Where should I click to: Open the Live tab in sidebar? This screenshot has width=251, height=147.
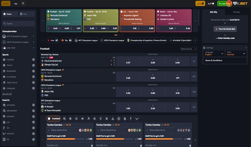pos(27,14)
